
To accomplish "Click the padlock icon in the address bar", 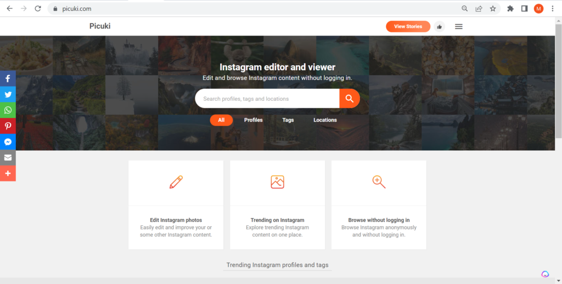I will tap(55, 9).
